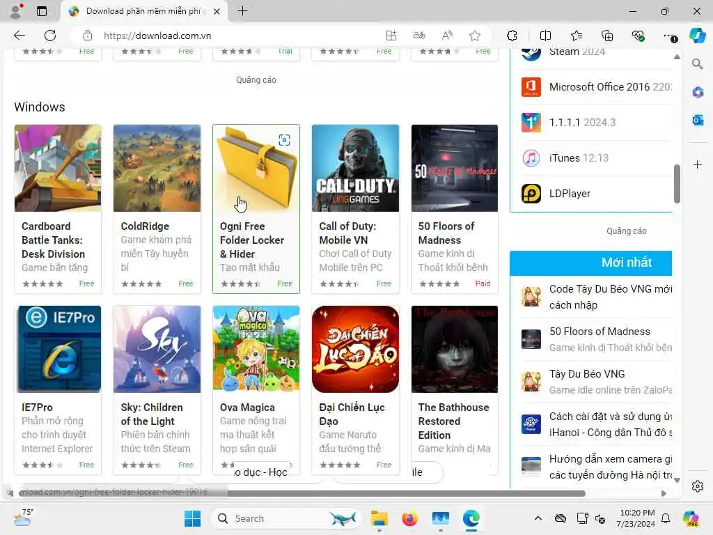This screenshot has width=713, height=535.
Task: Open weather widget showing 75°
Action: [x=23, y=518]
